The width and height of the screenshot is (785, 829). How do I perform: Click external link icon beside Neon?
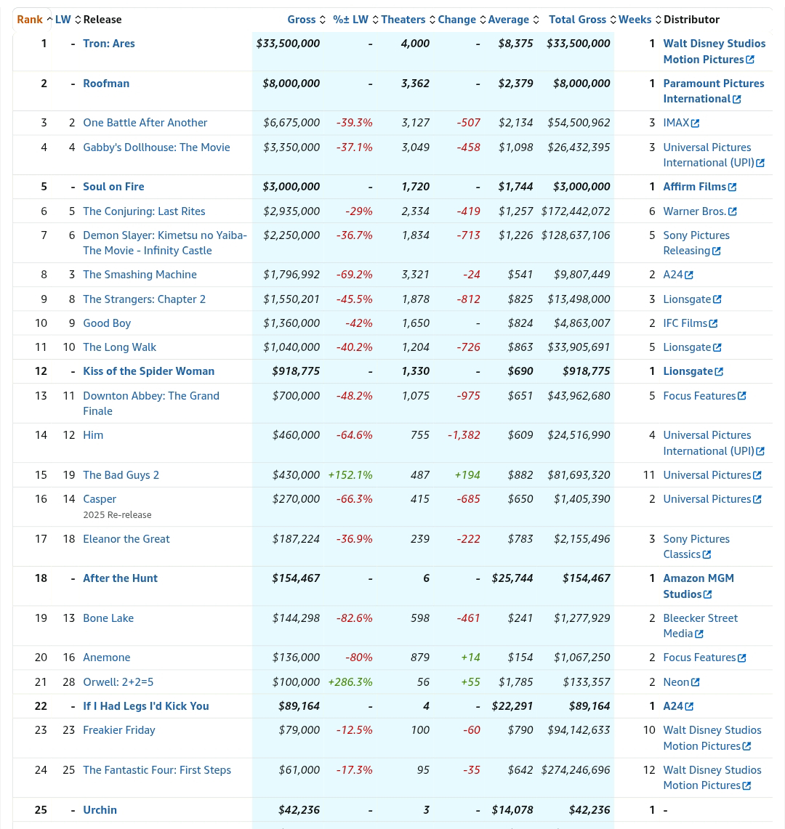[696, 682]
